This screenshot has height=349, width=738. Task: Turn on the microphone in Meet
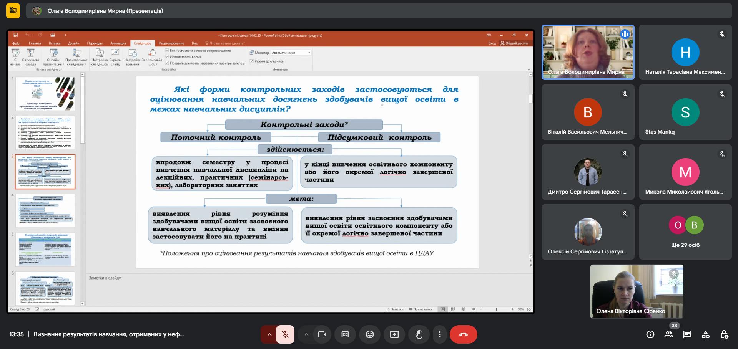point(285,334)
